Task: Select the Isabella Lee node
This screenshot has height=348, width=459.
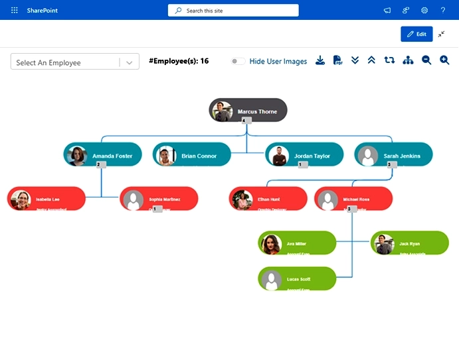Action: pyautogui.click(x=46, y=199)
